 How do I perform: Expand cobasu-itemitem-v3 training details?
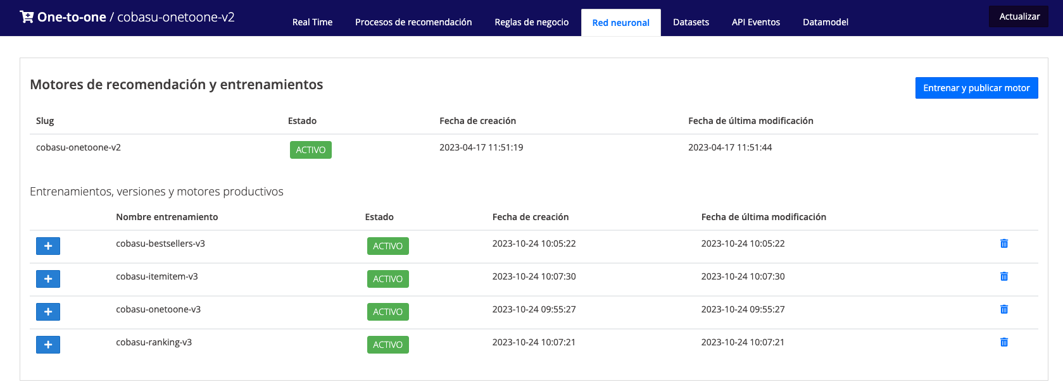48,279
